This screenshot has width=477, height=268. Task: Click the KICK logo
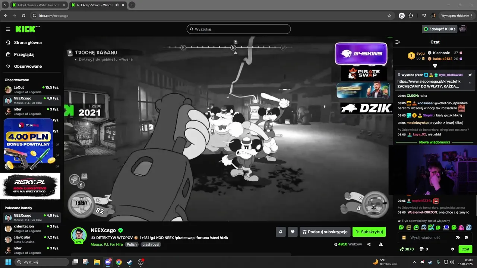(27, 29)
